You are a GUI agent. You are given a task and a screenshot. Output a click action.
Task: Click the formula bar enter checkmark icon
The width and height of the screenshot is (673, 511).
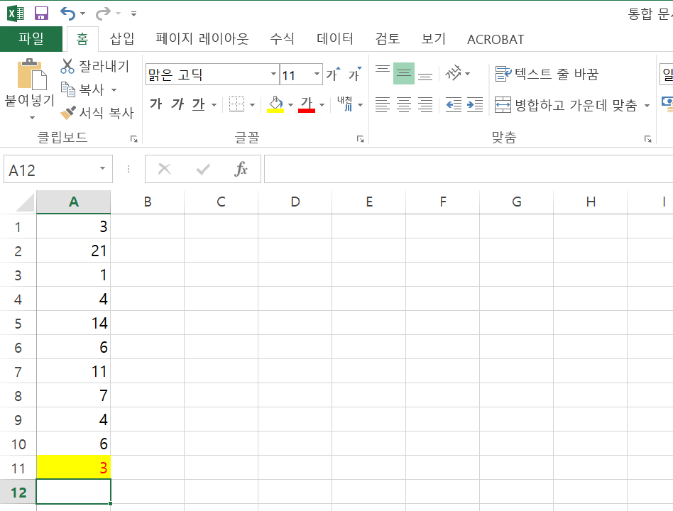pyautogui.click(x=203, y=169)
